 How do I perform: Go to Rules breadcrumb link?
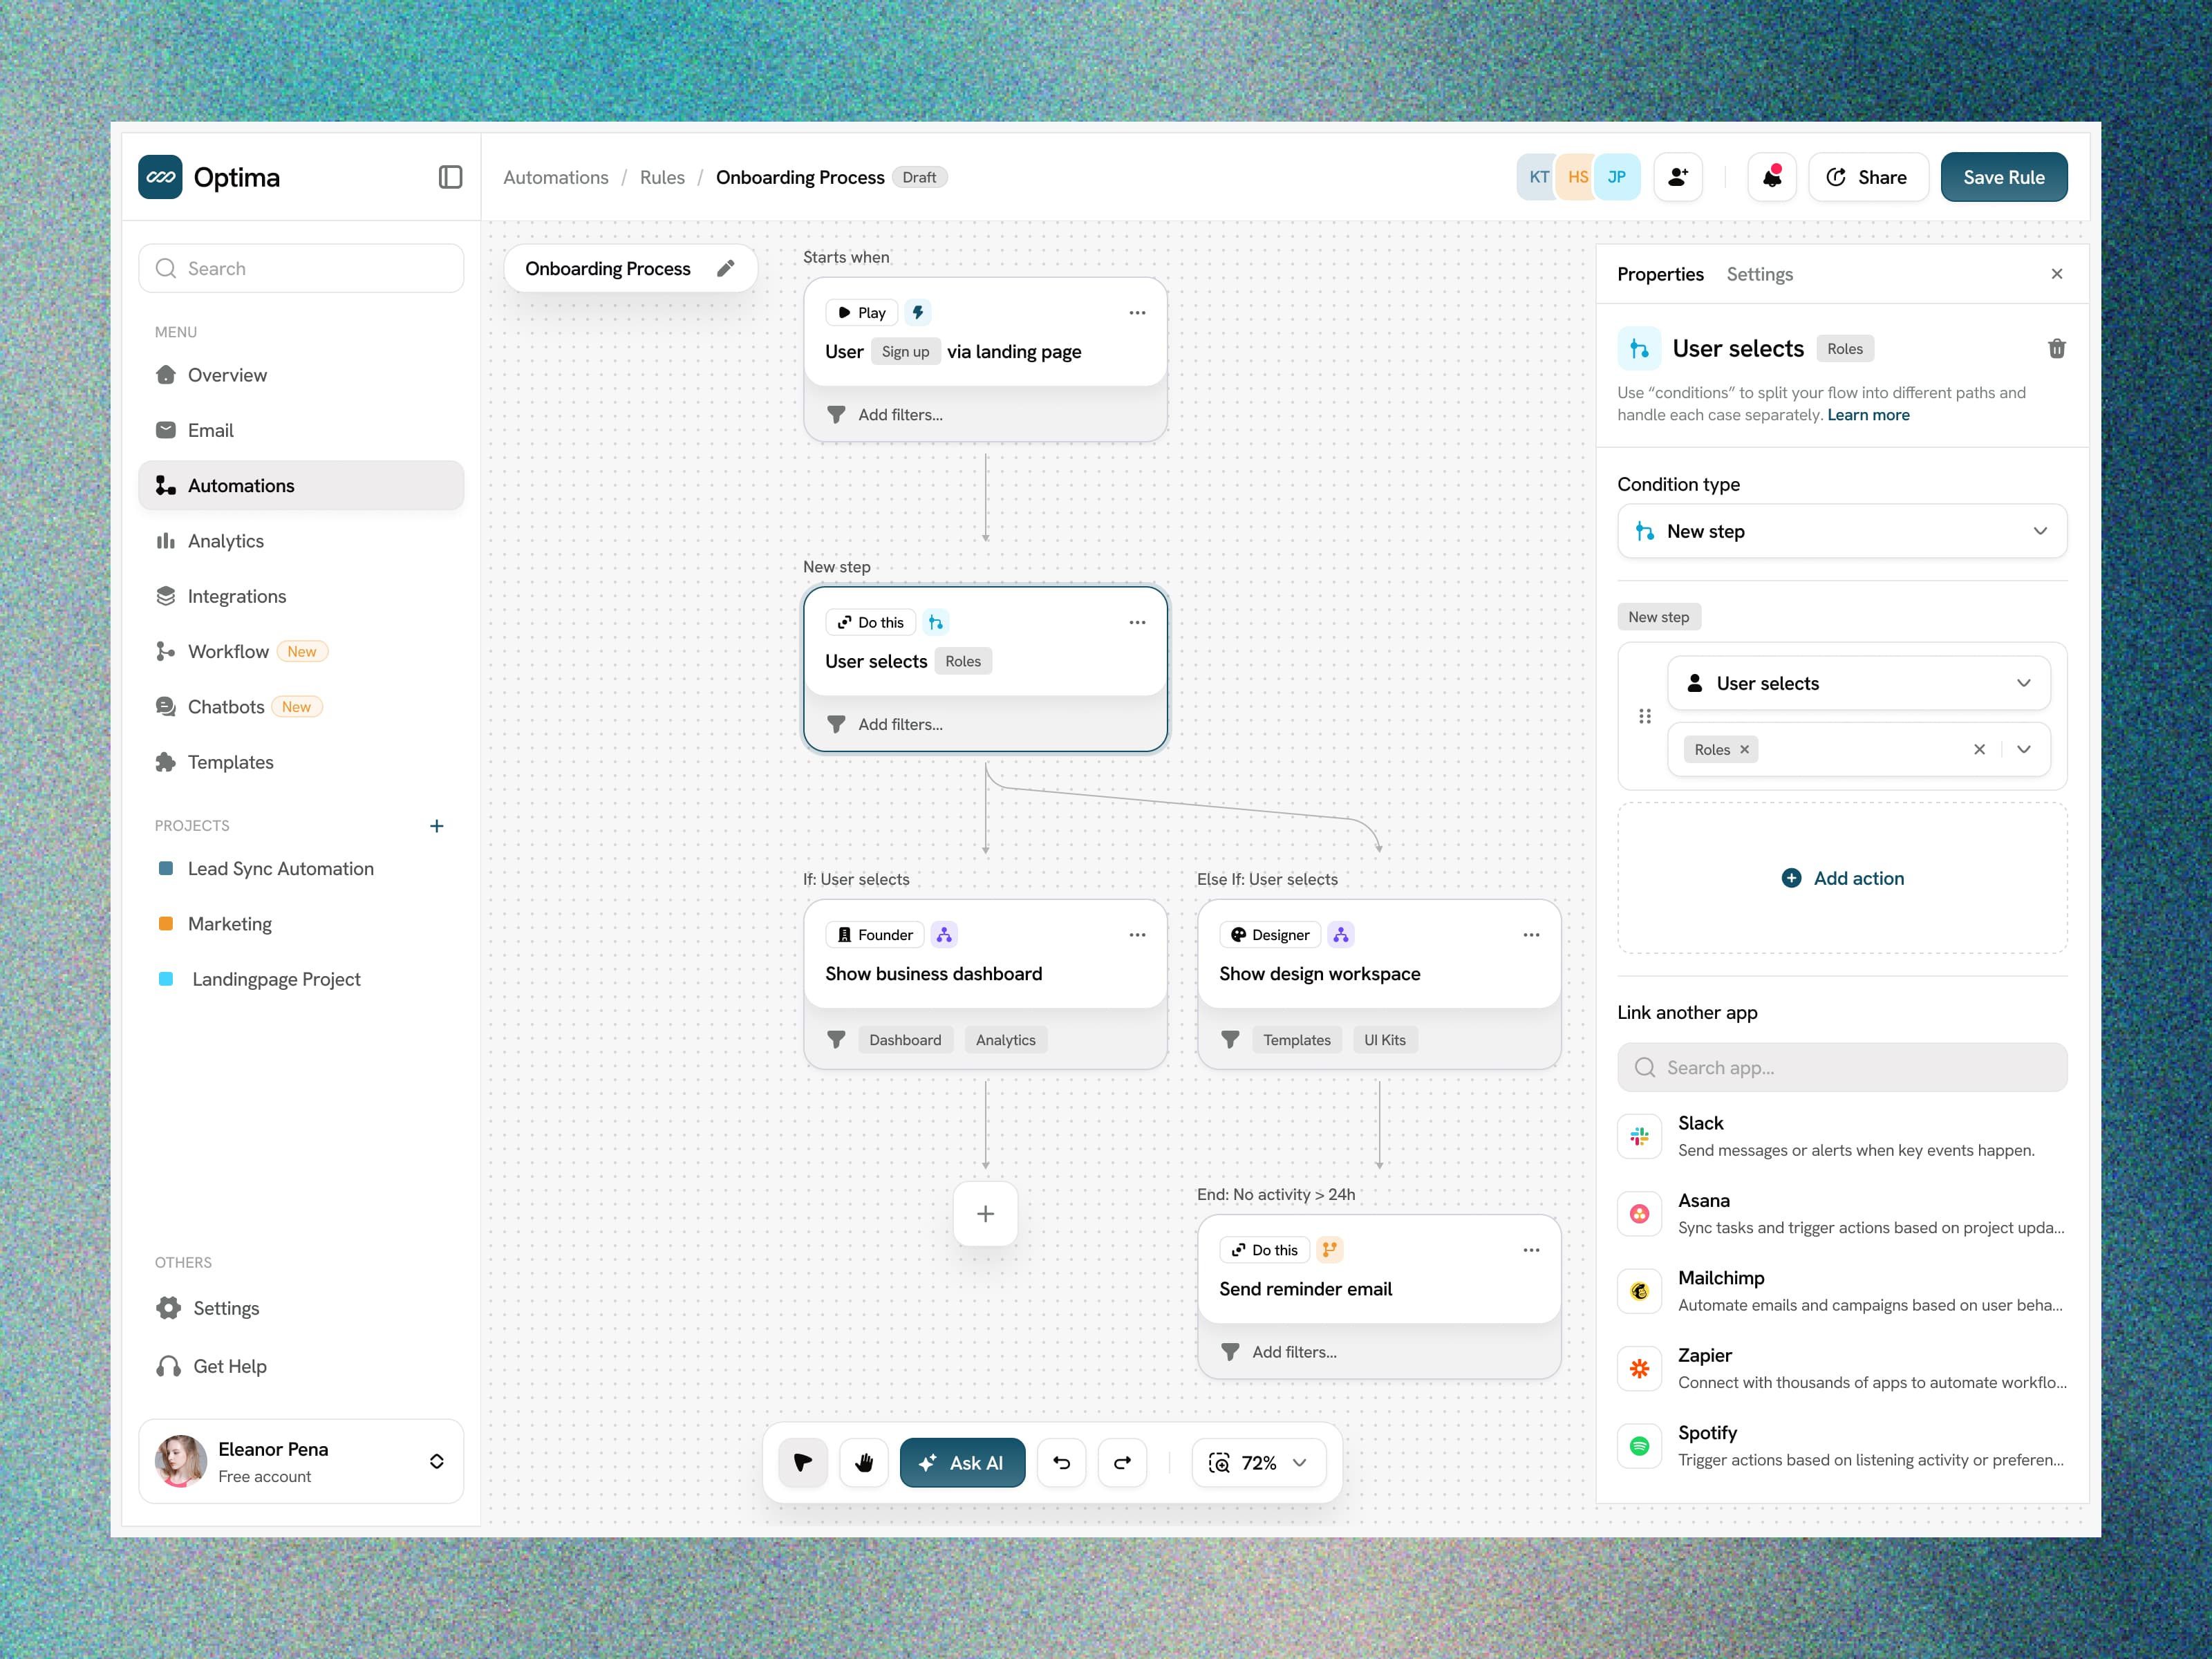pos(662,177)
